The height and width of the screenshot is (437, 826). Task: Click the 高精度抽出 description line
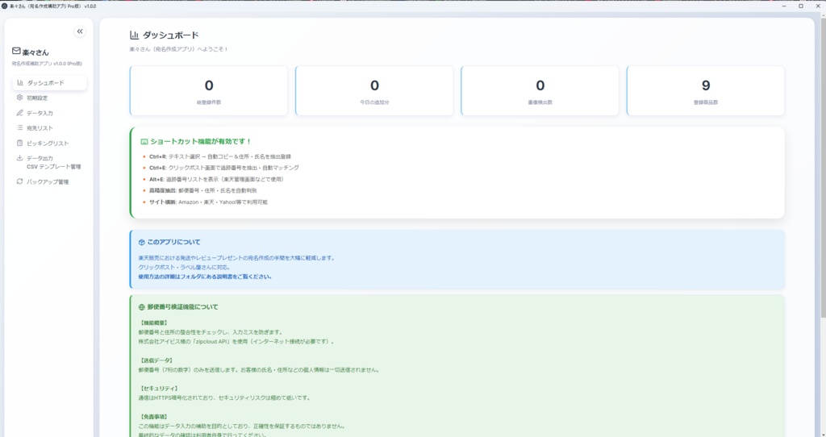coord(202,190)
